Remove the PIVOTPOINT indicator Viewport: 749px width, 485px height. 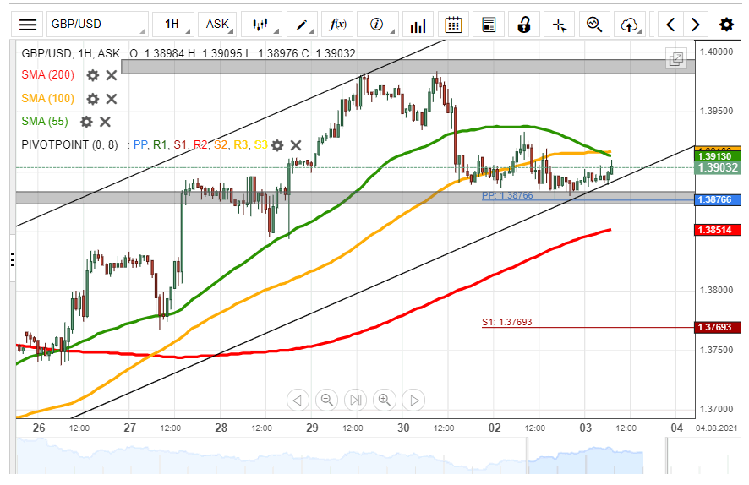point(296,145)
